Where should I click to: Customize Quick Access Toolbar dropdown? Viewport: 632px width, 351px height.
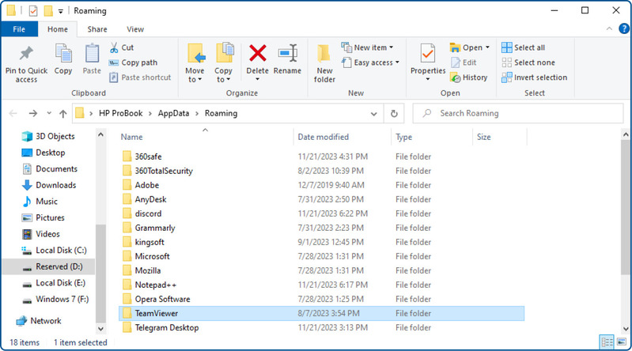point(60,11)
